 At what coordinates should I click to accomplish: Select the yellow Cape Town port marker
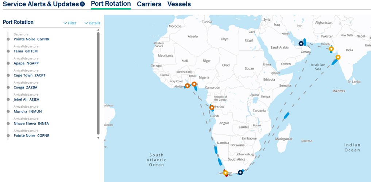[225, 173]
